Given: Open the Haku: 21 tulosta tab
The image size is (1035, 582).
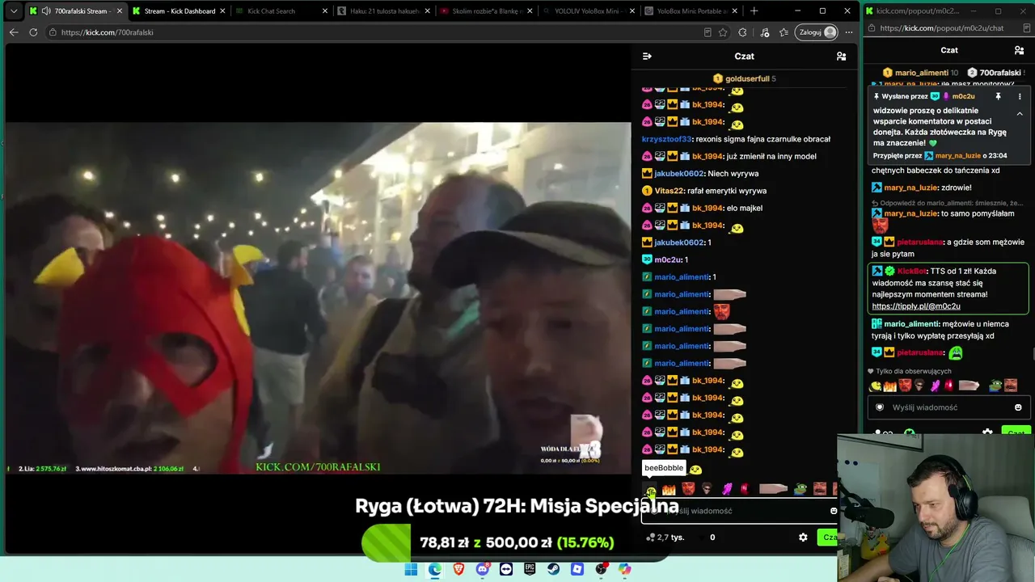Looking at the screenshot, I should 385,11.
